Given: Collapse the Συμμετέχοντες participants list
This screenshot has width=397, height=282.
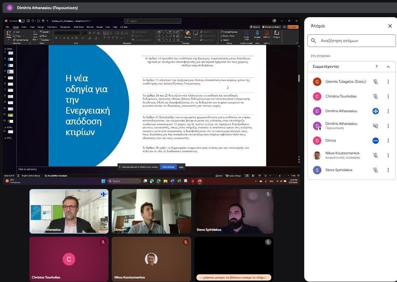Looking at the screenshot, I should (x=388, y=67).
